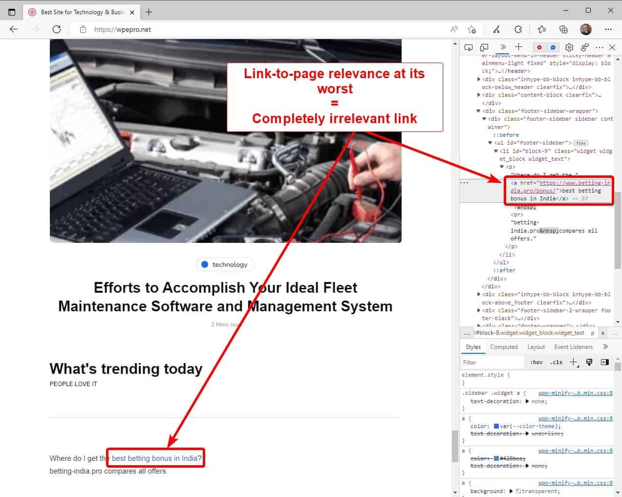Screen dimensions: 622x497
Task: Close the DevTools panel
Action: click(612, 47)
